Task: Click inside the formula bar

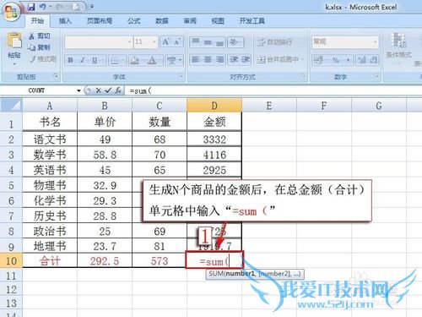Action: click(x=273, y=90)
